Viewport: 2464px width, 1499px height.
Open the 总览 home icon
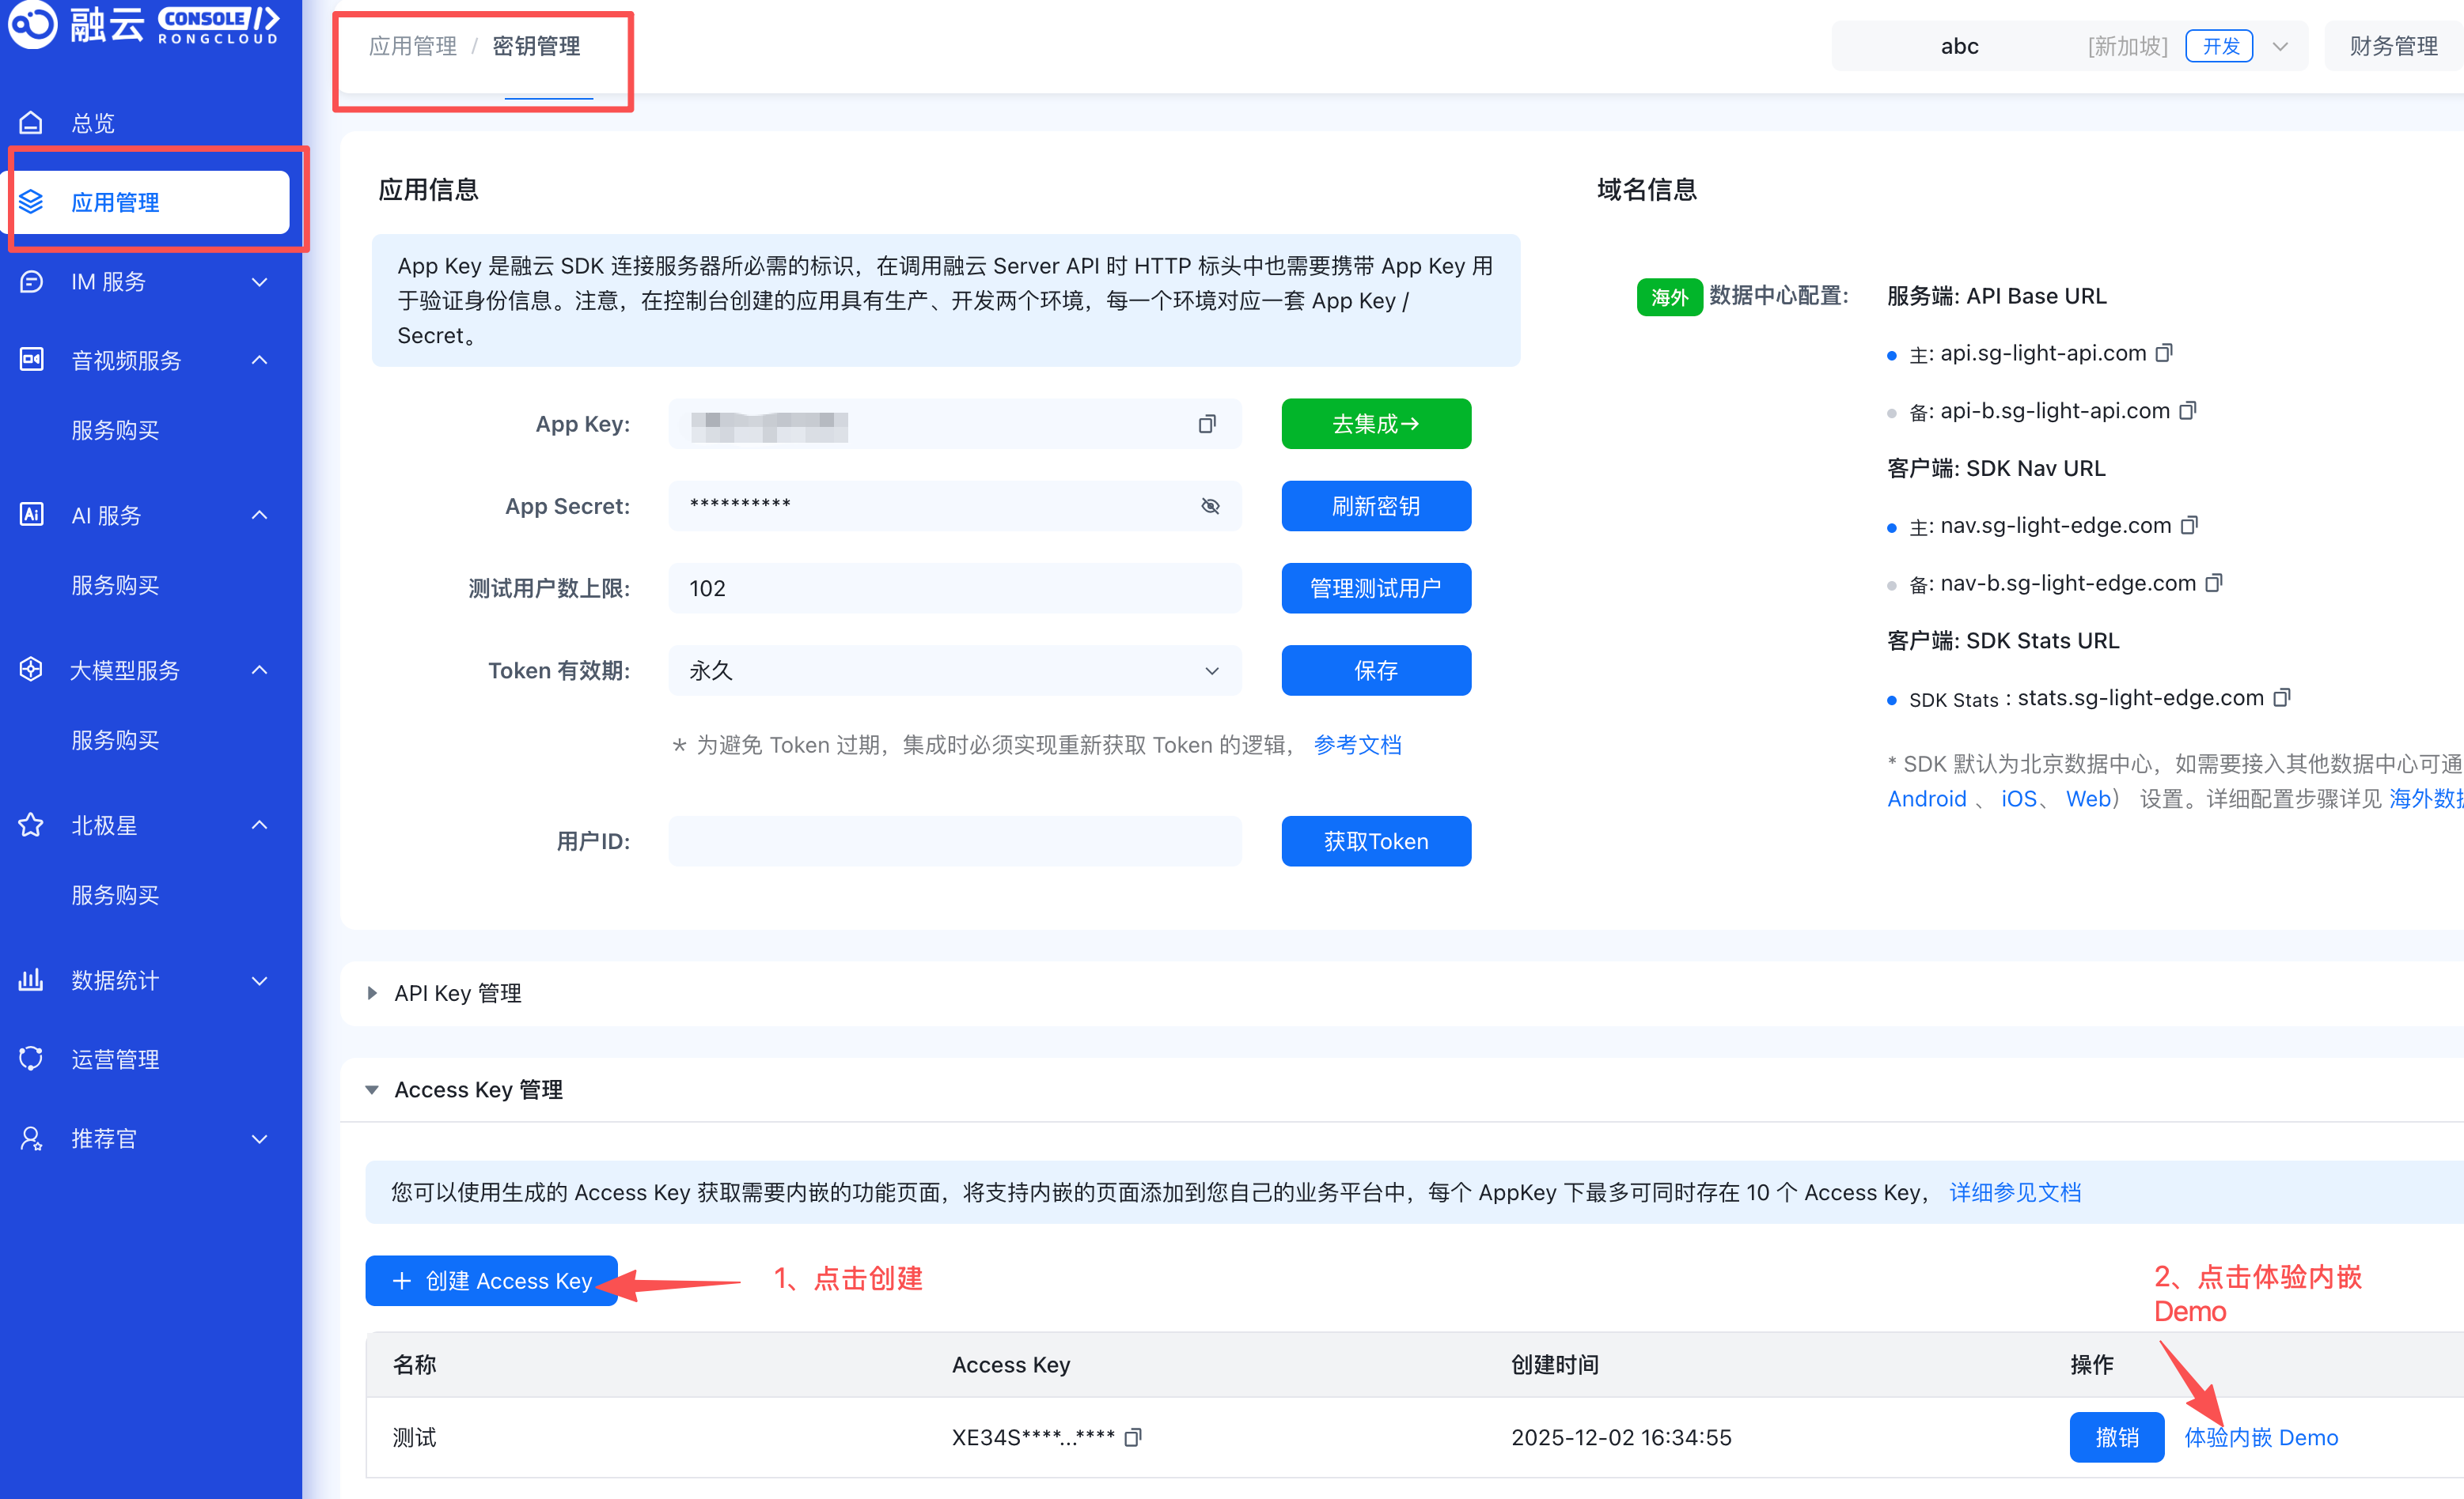31,123
